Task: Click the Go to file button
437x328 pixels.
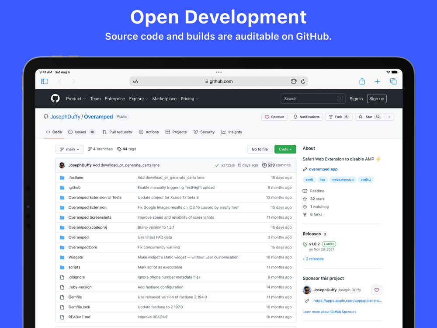Action: pos(260,149)
